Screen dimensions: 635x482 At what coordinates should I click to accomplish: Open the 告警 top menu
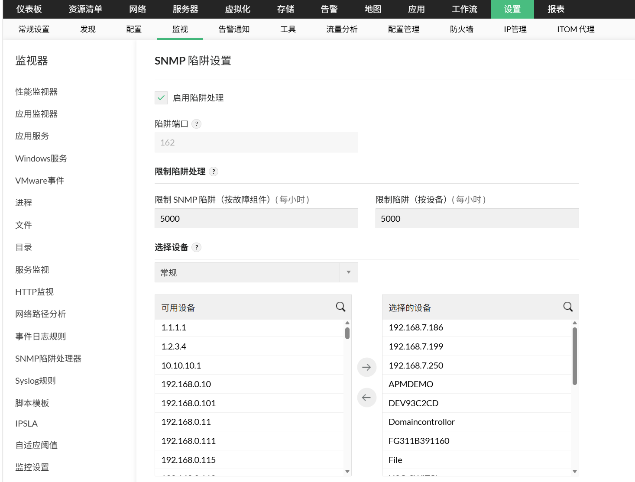(x=329, y=9)
